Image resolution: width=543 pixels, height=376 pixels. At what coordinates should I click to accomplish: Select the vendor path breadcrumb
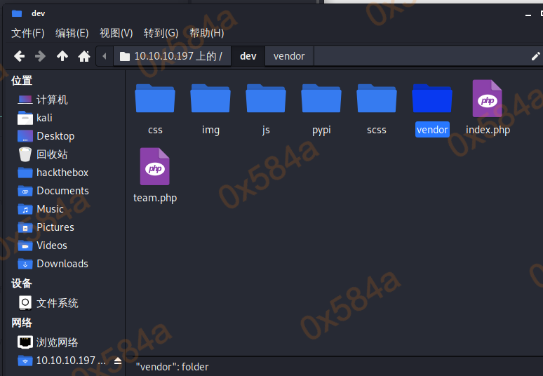click(x=289, y=56)
